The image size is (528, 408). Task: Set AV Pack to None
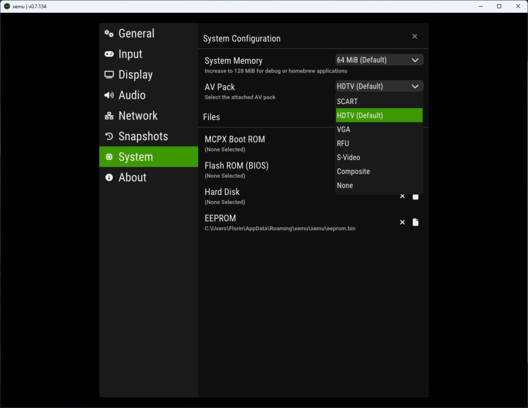(x=379, y=185)
